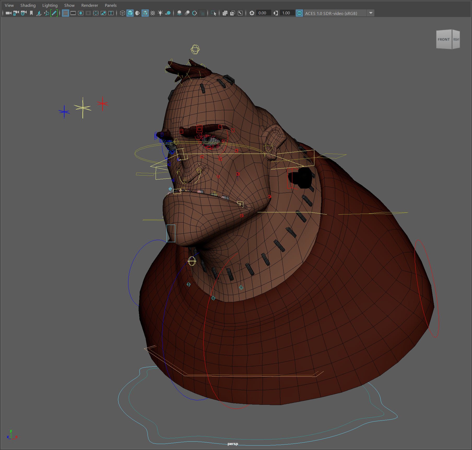Open the Show menu
This screenshot has width=472, height=450.
[69, 5]
